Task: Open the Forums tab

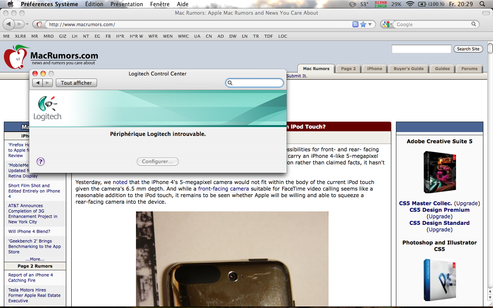Action: (x=469, y=69)
